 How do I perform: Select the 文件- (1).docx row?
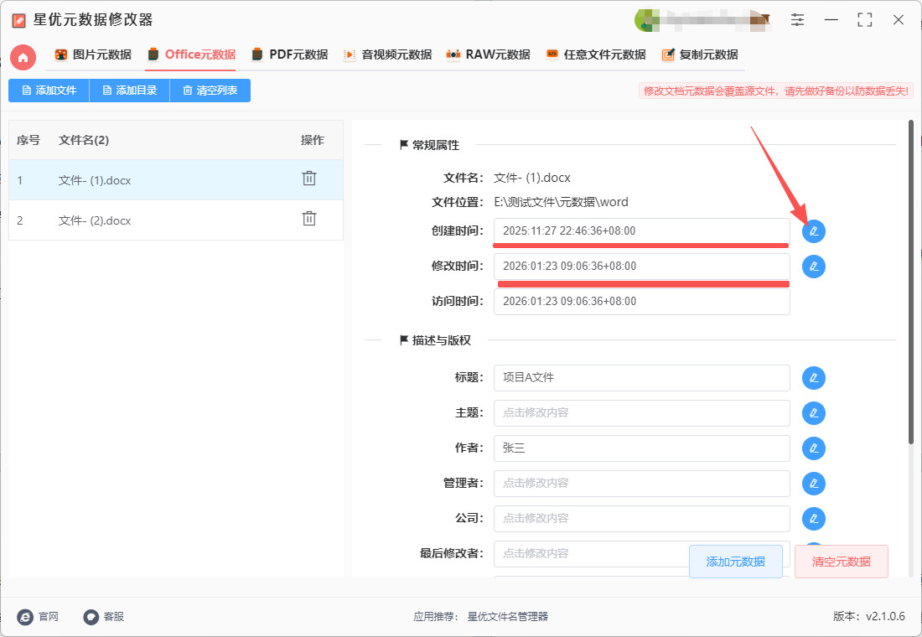coord(176,180)
